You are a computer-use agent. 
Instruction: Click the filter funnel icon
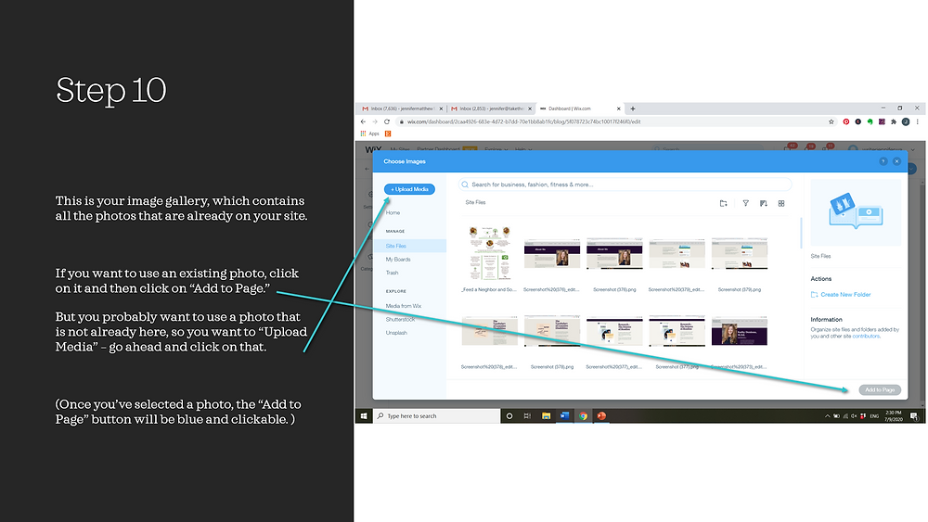pyautogui.click(x=746, y=203)
